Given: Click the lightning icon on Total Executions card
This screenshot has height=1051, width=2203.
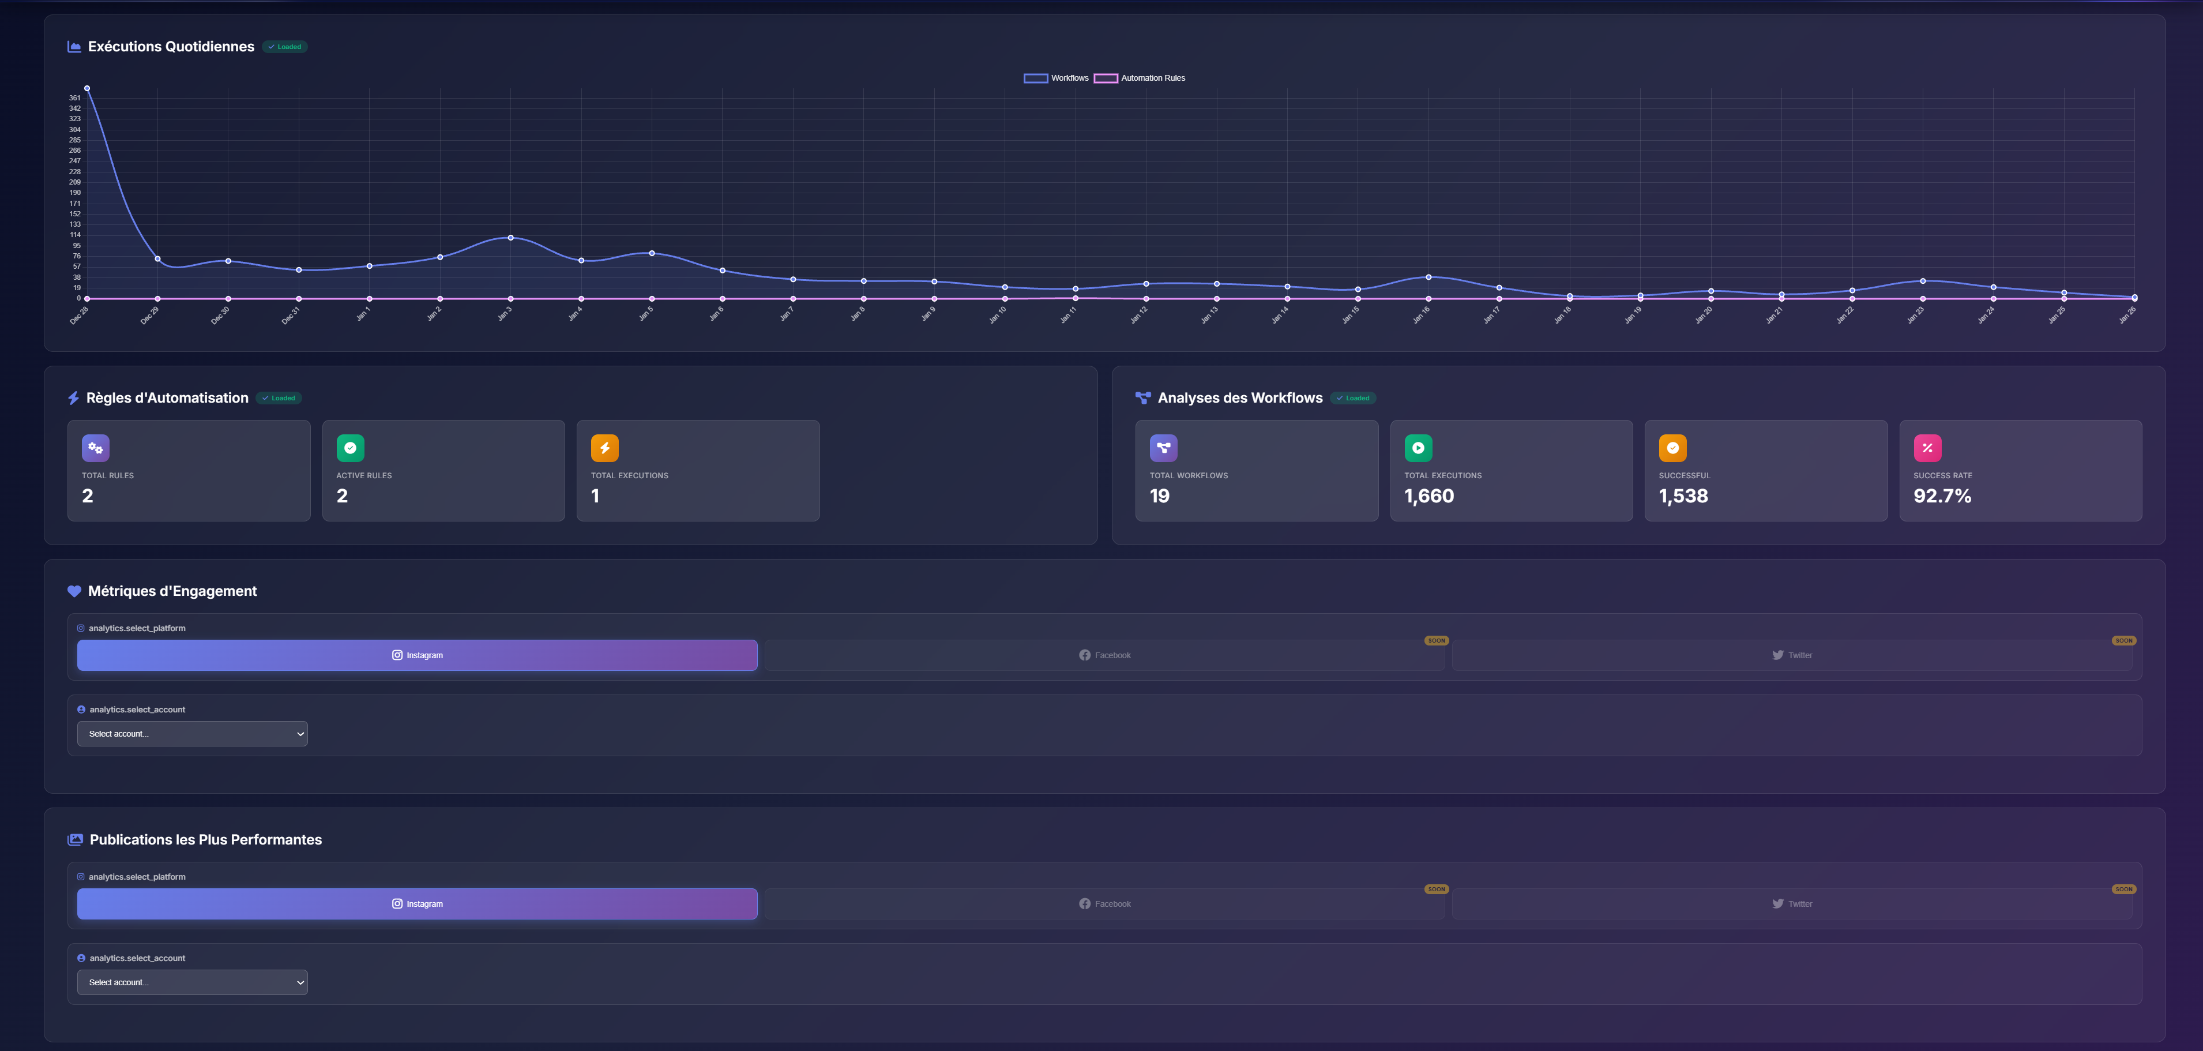Looking at the screenshot, I should click(x=606, y=447).
